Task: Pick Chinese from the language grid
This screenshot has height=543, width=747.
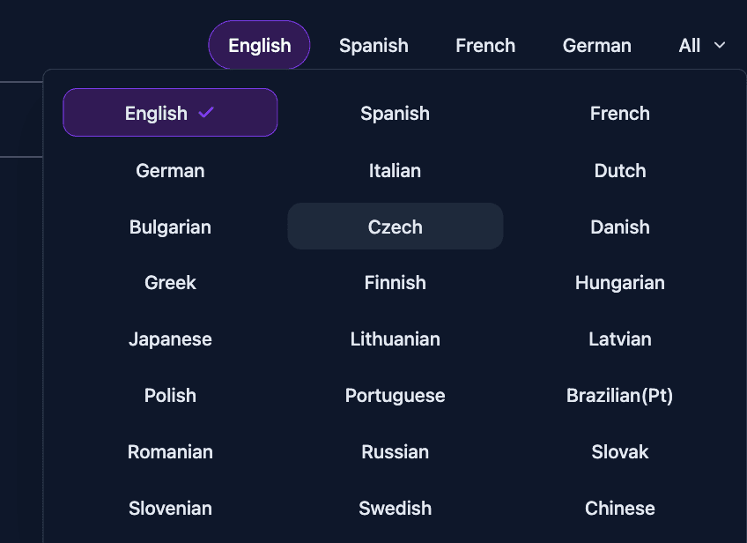Action: click(619, 508)
